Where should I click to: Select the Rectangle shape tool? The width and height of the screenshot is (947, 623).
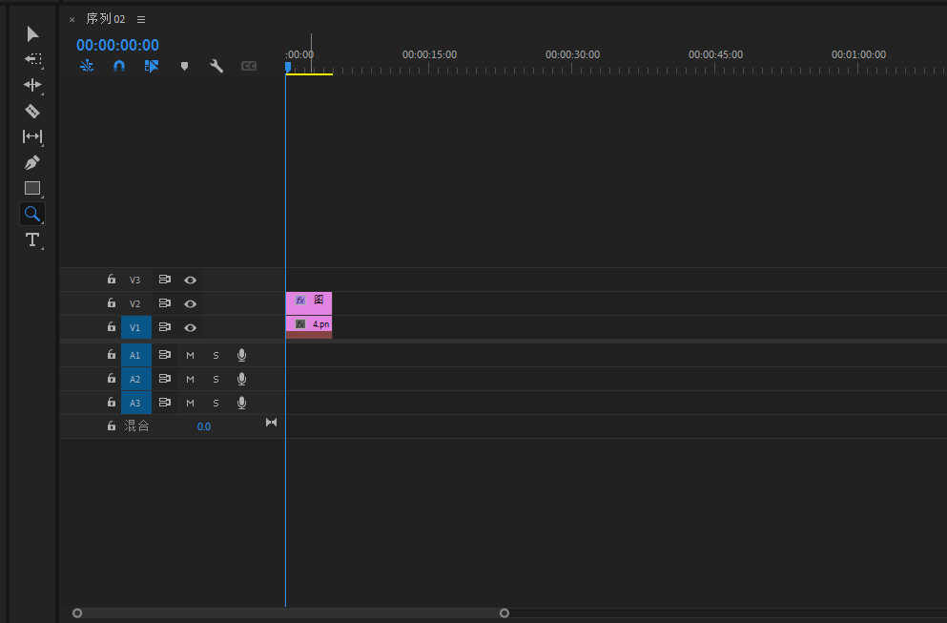click(x=32, y=188)
